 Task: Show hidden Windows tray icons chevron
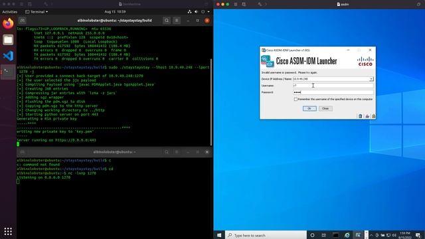coord(371,235)
